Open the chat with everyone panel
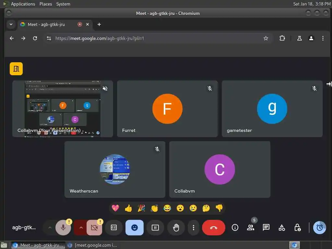The height and width of the screenshot is (249, 332). 266,228
